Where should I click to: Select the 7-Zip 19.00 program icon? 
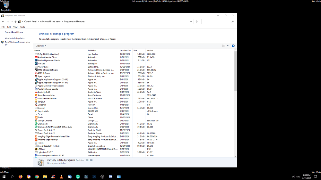click(36, 54)
